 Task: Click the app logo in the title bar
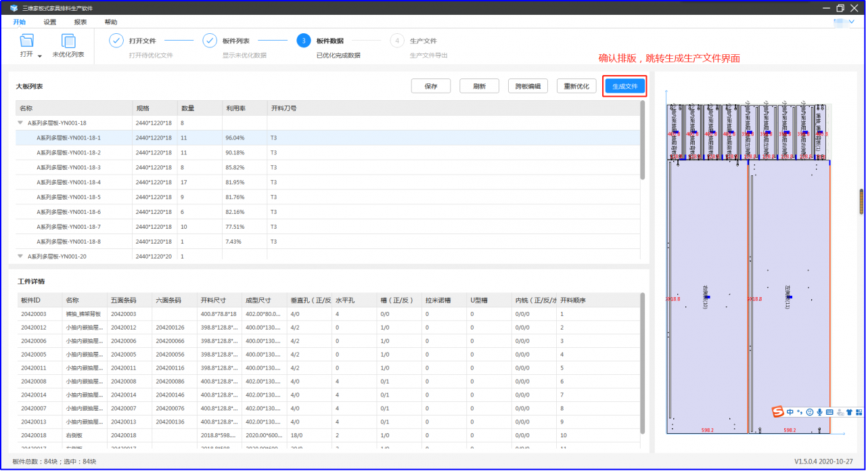pyautogui.click(x=14, y=8)
